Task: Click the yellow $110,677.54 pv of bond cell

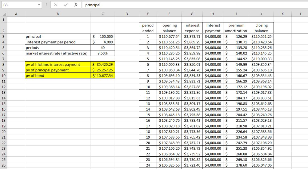Action: [103, 75]
